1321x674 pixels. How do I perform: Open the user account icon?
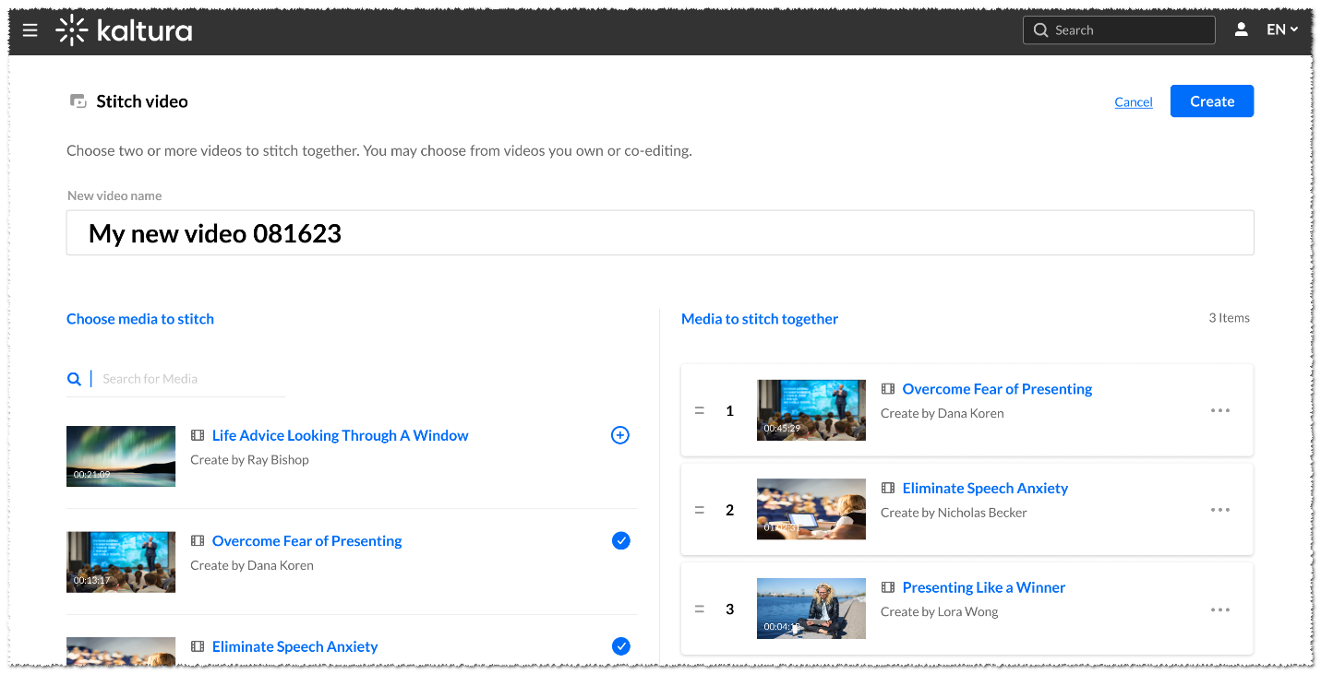click(1242, 30)
